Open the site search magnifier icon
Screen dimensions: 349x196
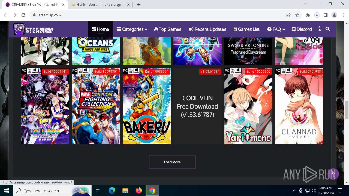pos(328,29)
